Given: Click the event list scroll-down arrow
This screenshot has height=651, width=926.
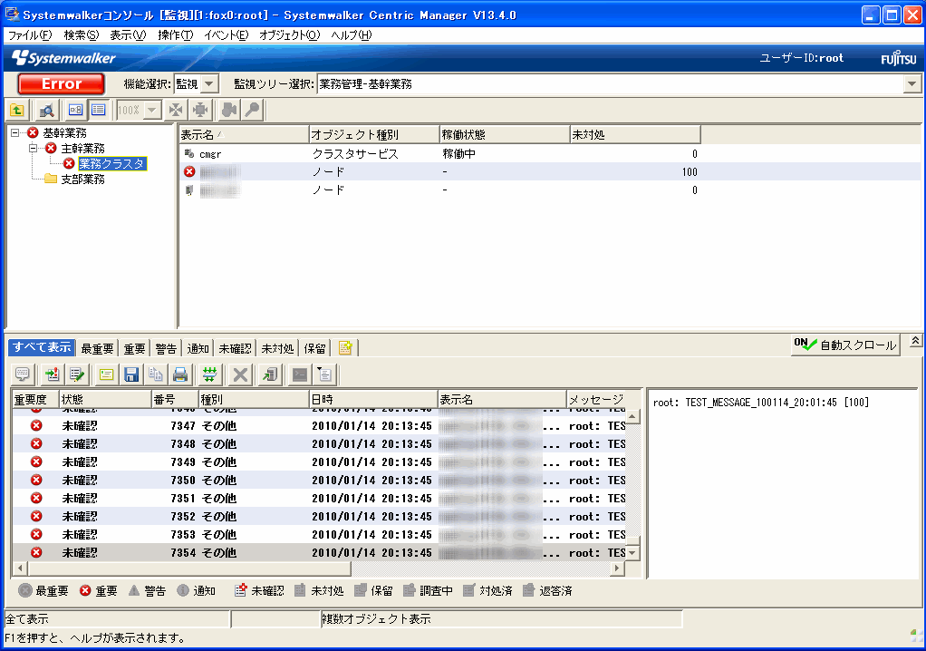Looking at the screenshot, I should point(632,553).
